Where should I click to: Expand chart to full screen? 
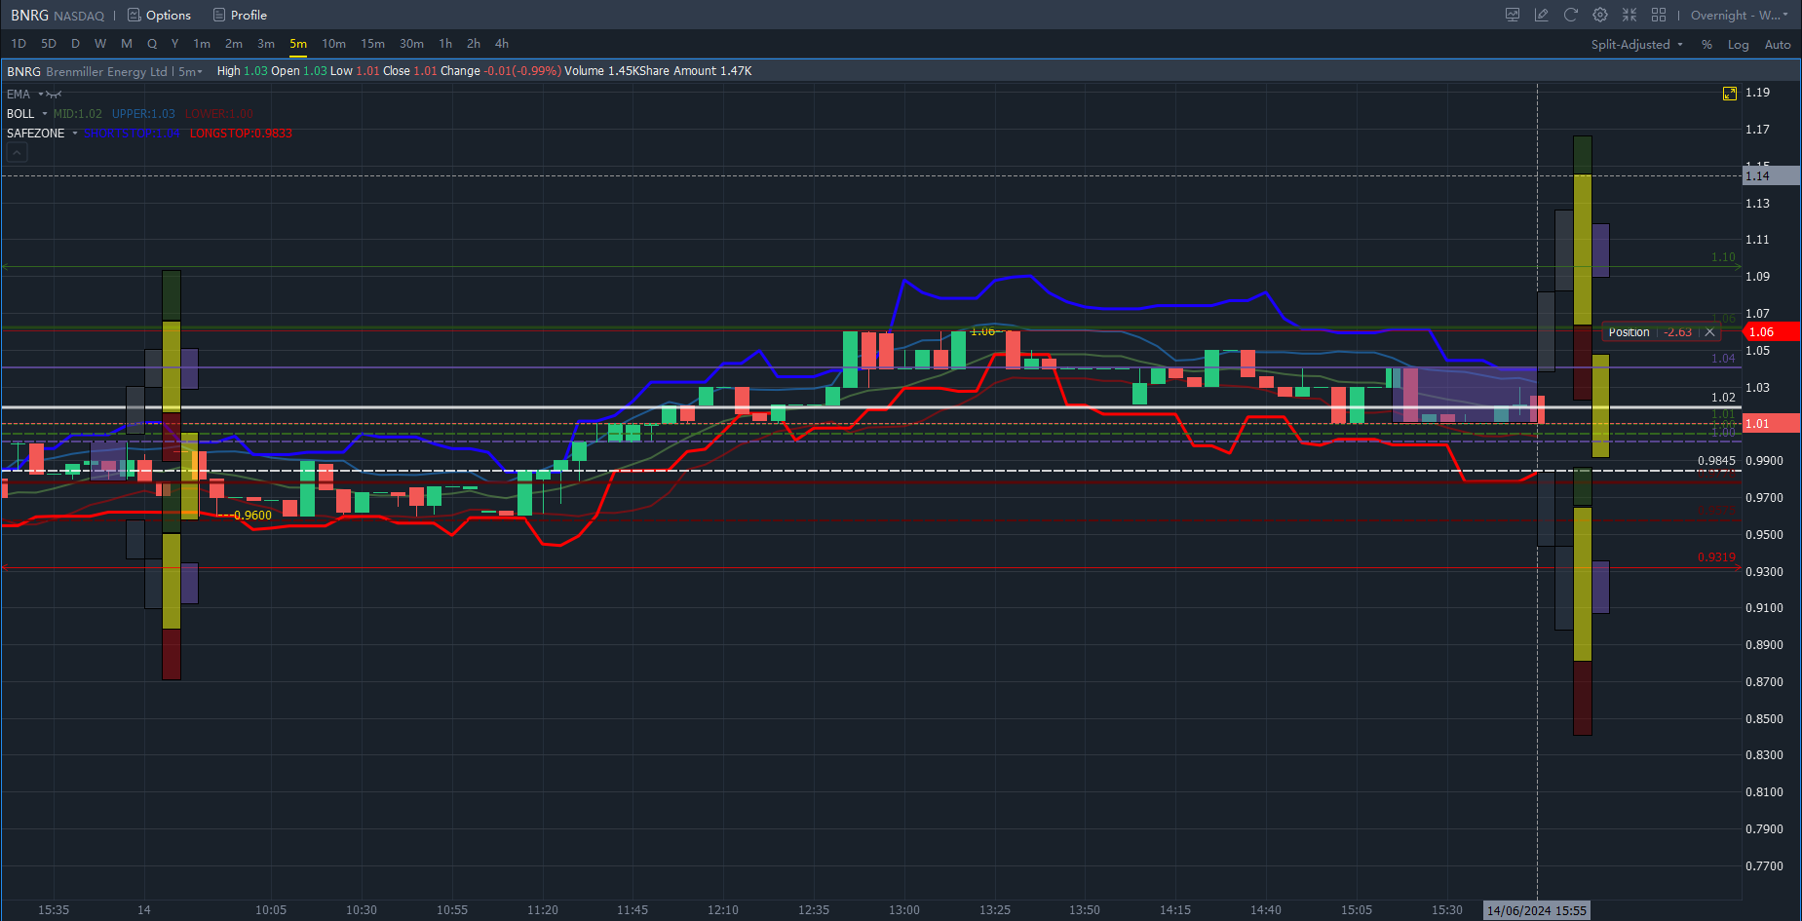[x=1729, y=94]
